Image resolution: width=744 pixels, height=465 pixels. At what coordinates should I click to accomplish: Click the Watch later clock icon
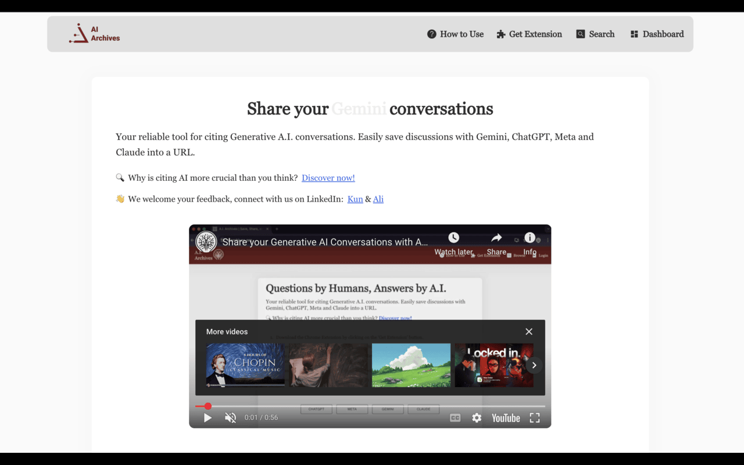(x=453, y=237)
